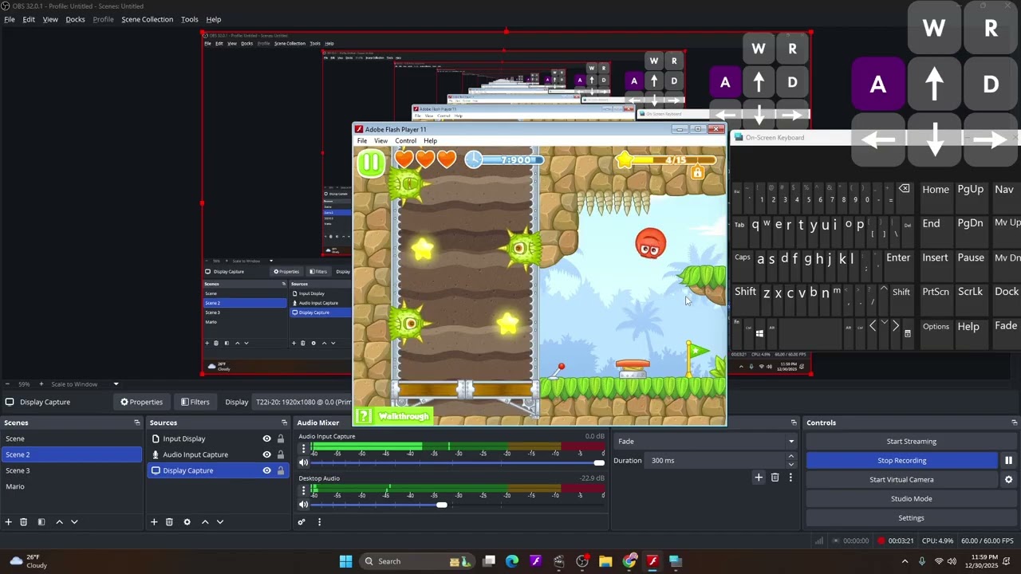Open Audio Mixer bottom three-dot menu

click(x=319, y=522)
